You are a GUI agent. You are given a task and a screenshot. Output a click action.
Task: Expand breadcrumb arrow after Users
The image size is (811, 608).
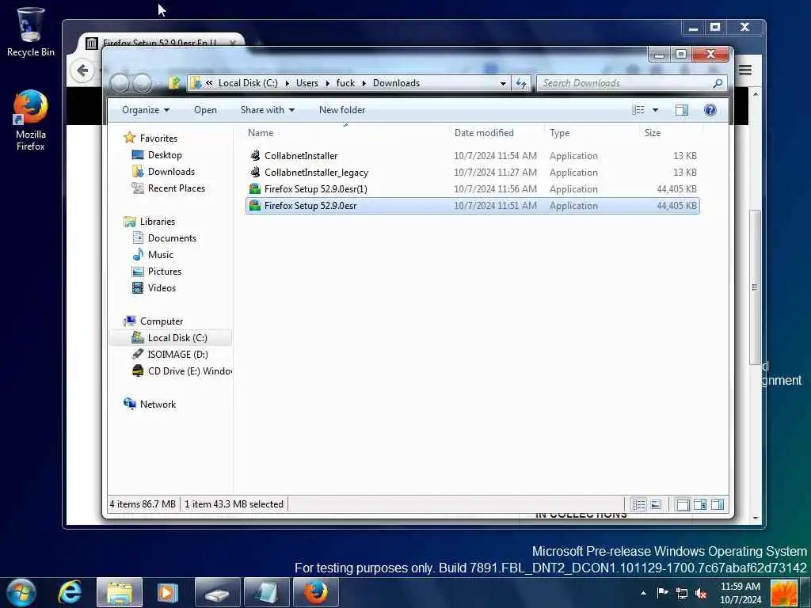[x=327, y=83]
